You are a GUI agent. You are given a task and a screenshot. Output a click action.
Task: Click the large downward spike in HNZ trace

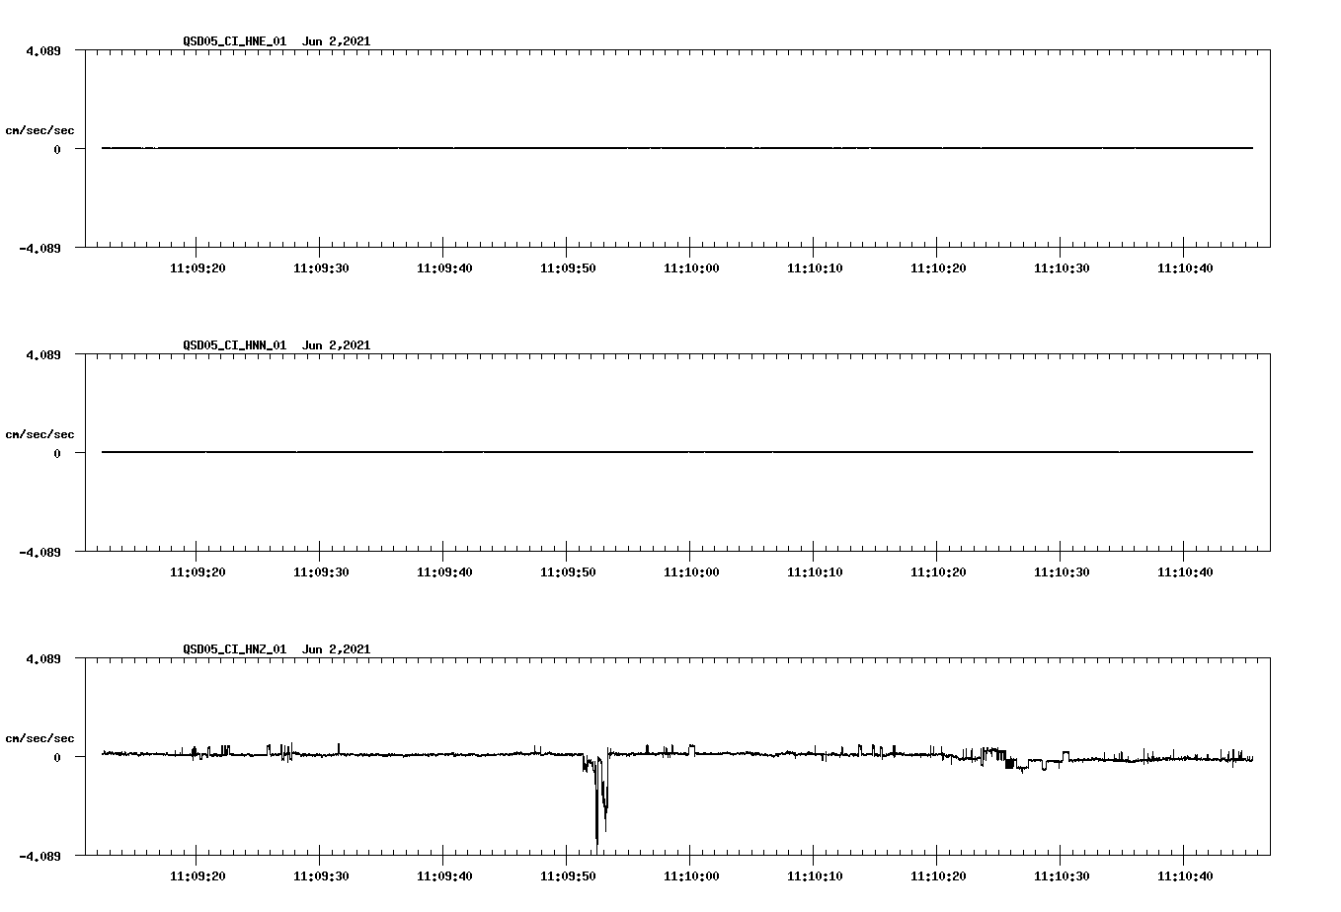click(597, 801)
